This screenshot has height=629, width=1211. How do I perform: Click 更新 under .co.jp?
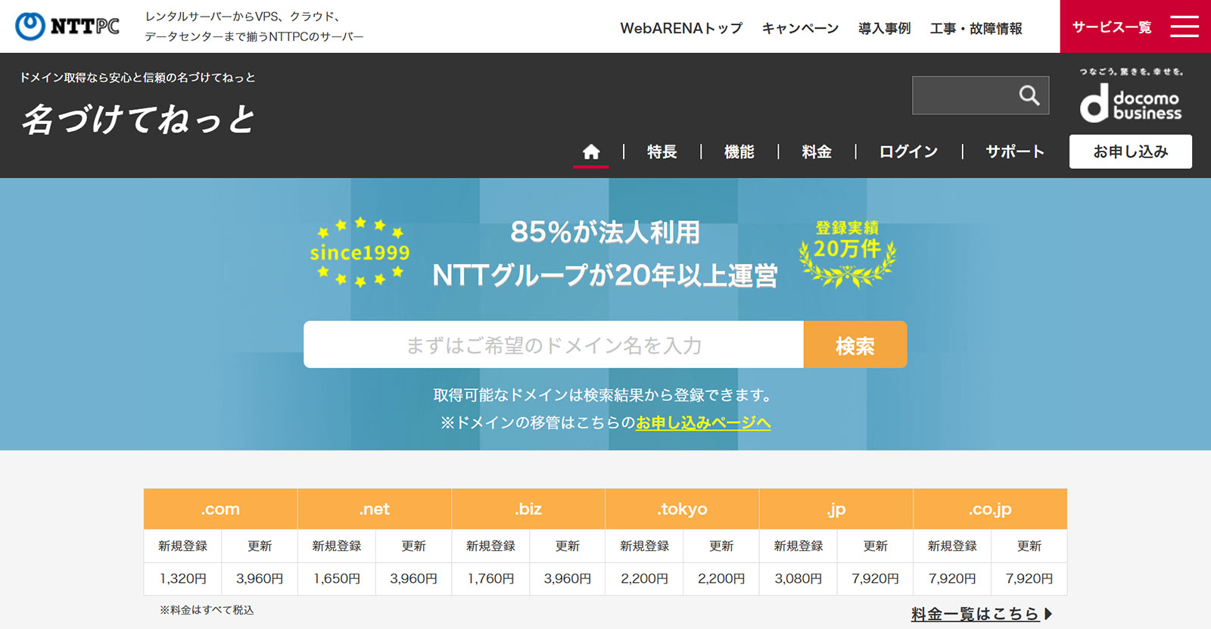[x=1029, y=546]
